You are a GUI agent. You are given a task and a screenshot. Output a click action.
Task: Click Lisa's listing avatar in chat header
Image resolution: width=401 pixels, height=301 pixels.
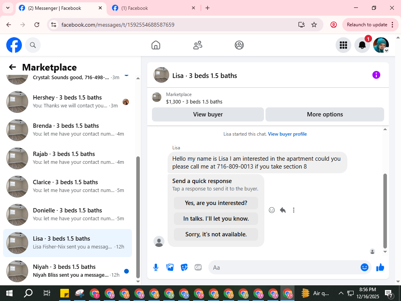tap(161, 75)
